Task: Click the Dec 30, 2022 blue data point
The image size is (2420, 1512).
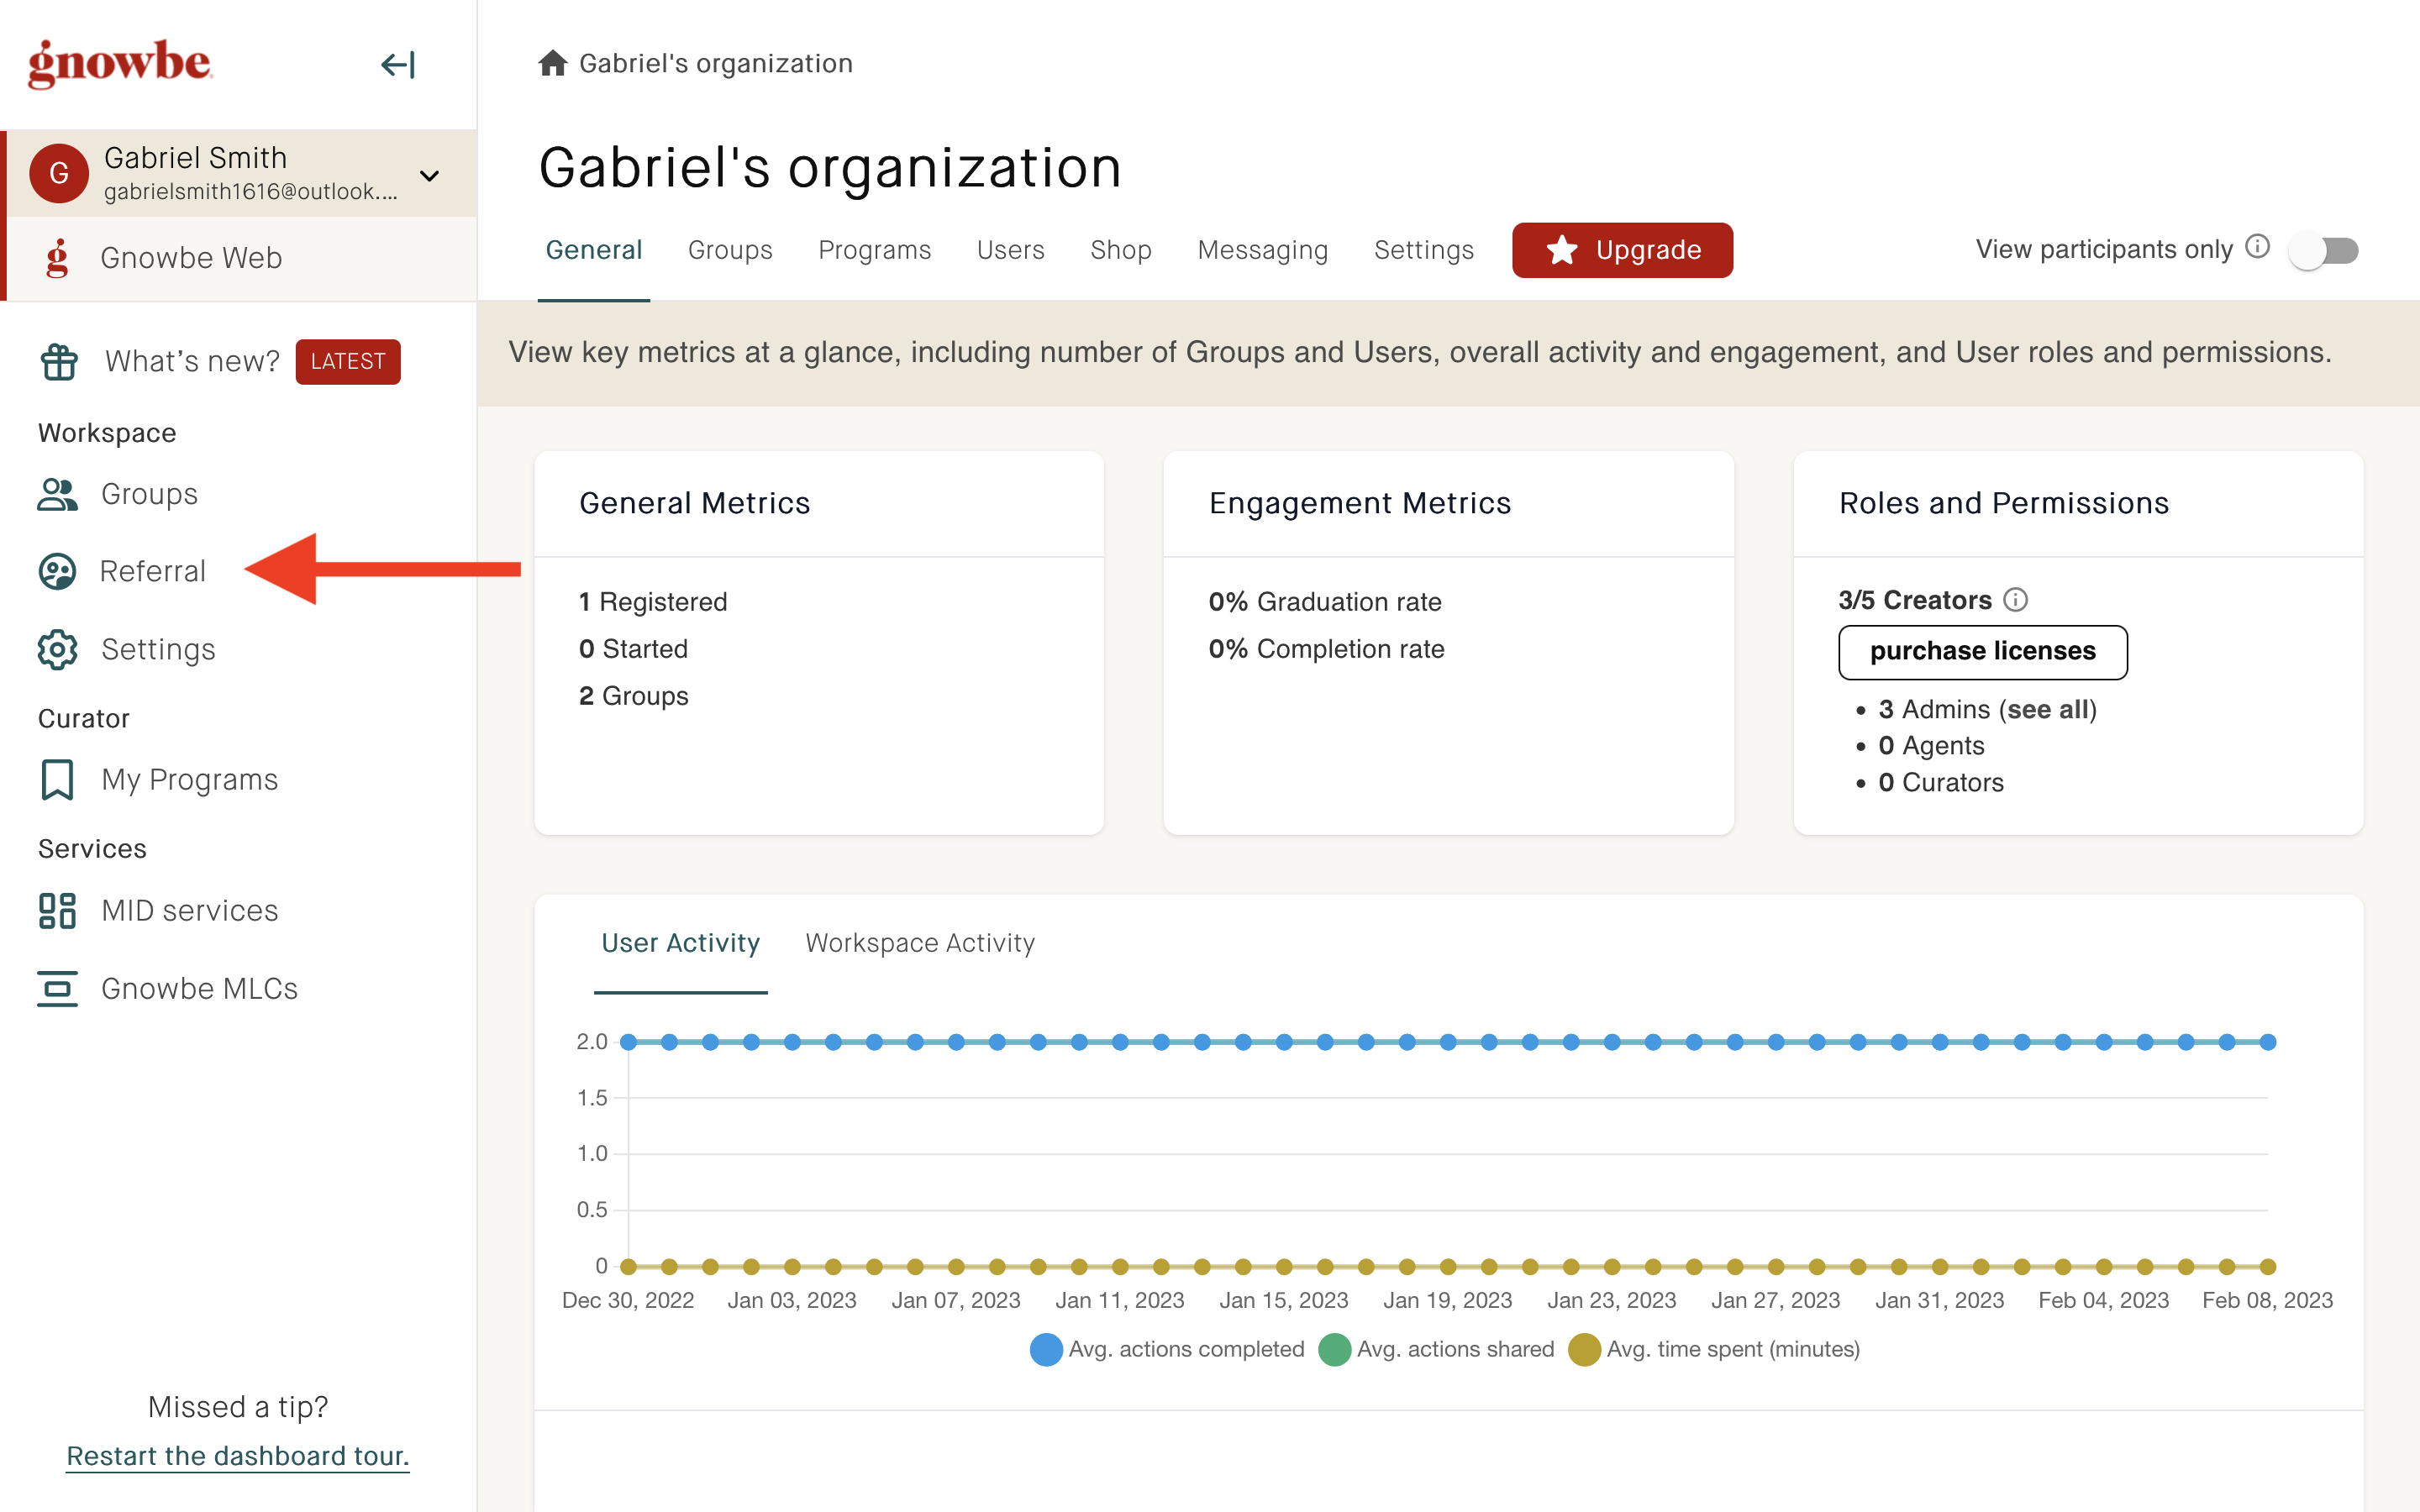Action: pos(628,1042)
